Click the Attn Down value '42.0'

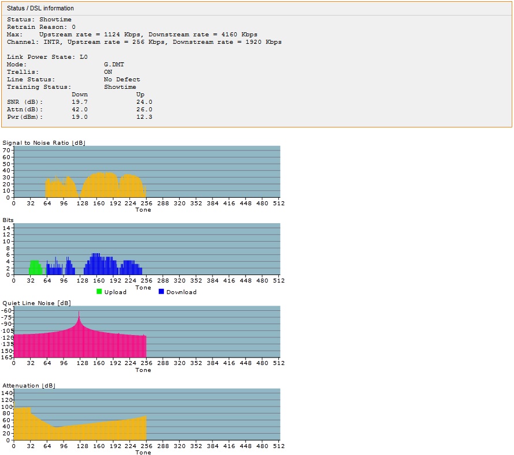(80, 110)
